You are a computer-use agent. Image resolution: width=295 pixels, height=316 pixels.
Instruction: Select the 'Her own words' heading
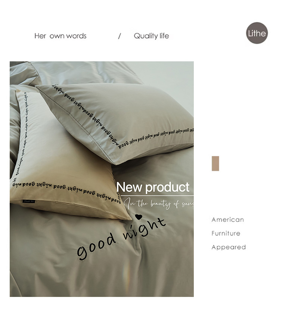[60, 36]
